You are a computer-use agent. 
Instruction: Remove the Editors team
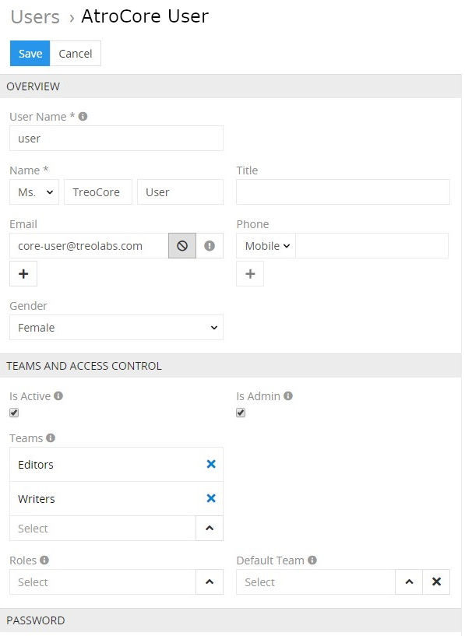(211, 464)
